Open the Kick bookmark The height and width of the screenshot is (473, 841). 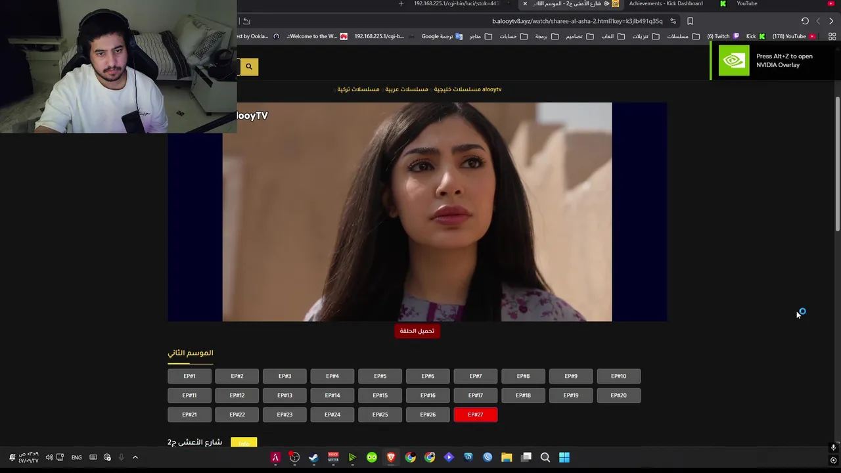(755, 36)
